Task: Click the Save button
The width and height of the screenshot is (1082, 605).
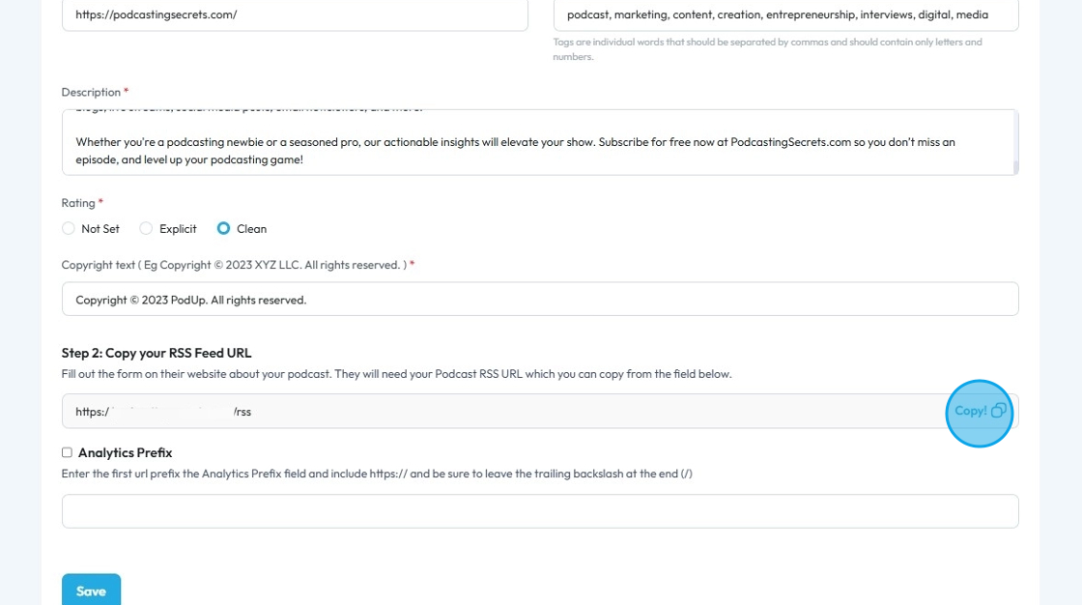Action: [x=91, y=591]
